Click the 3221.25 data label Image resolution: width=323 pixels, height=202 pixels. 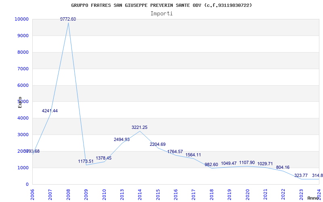pyautogui.click(x=140, y=128)
